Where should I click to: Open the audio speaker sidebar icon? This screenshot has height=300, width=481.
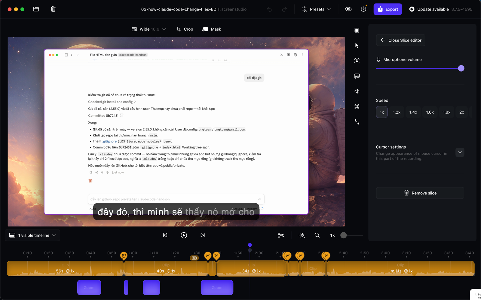[x=357, y=91]
